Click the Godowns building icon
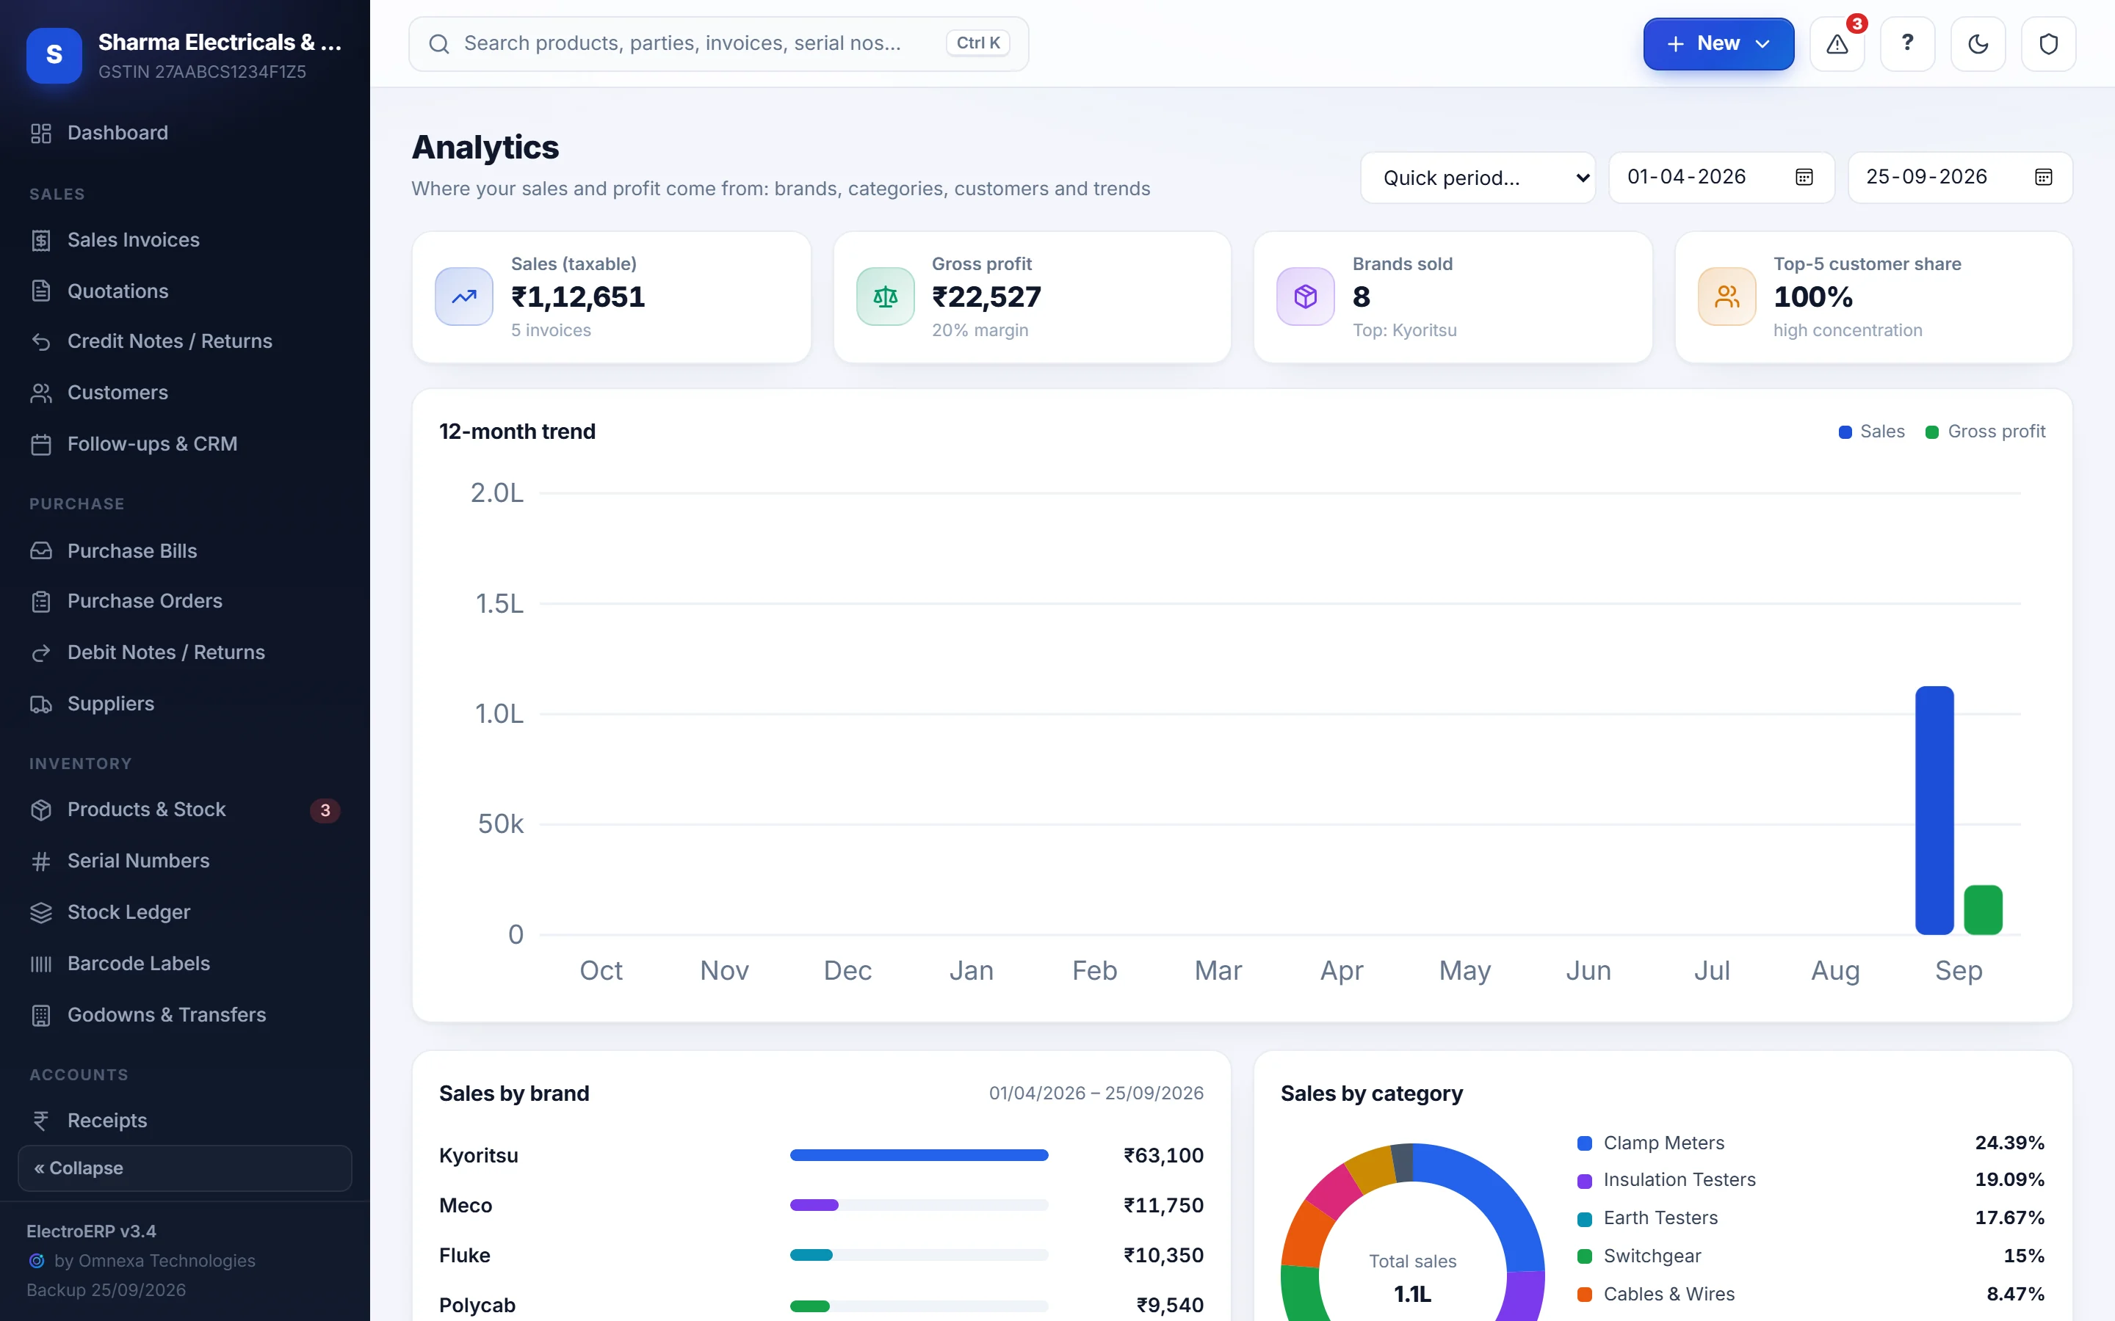The image size is (2115, 1321). pyautogui.click(x=41, y=1015)
